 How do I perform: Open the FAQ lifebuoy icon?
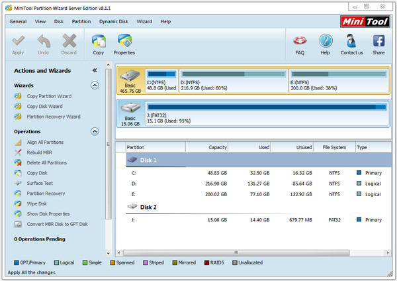point(300,44)
